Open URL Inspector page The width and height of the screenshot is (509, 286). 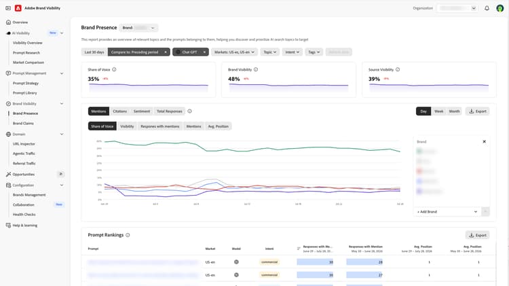pyautogui.click(x=24, y=143)
